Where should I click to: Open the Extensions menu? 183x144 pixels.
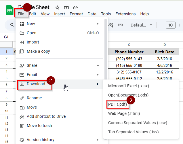(125, 14)
